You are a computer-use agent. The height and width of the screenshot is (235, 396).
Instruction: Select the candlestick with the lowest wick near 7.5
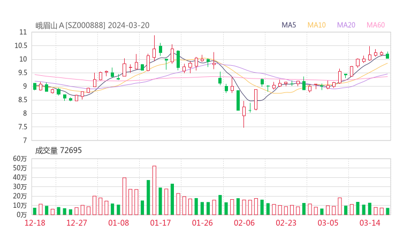click(244, 114)
